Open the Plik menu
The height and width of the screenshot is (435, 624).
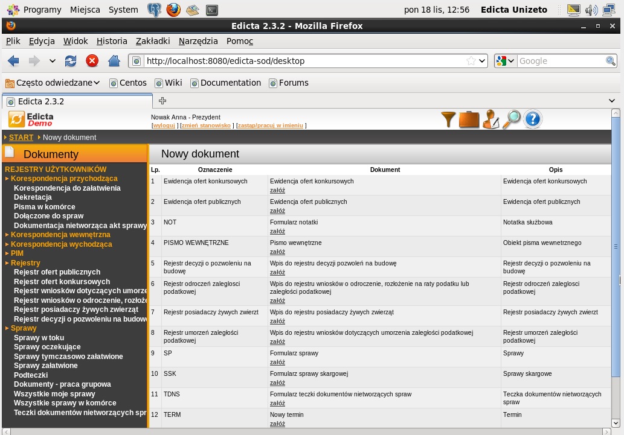(13, 41)
